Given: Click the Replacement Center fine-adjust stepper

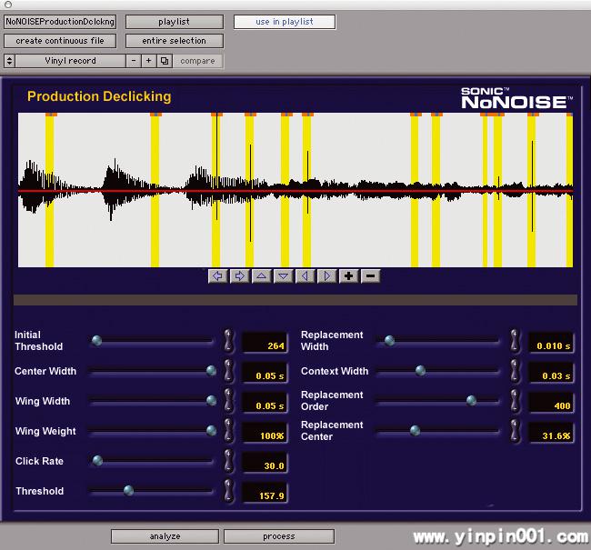Looking at the screenshot, I should (x=515, y=430).
